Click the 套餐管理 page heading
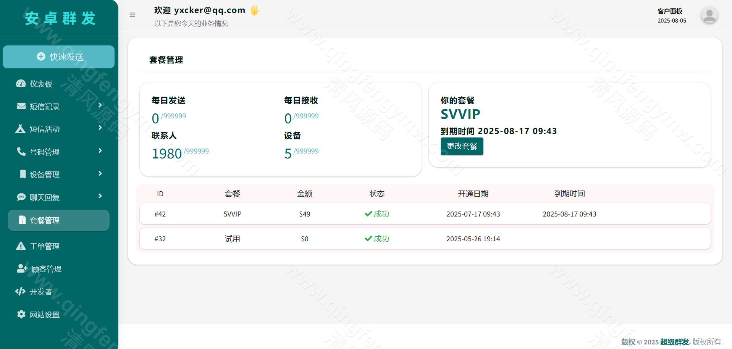732x349 pixels. pos(166,60)
